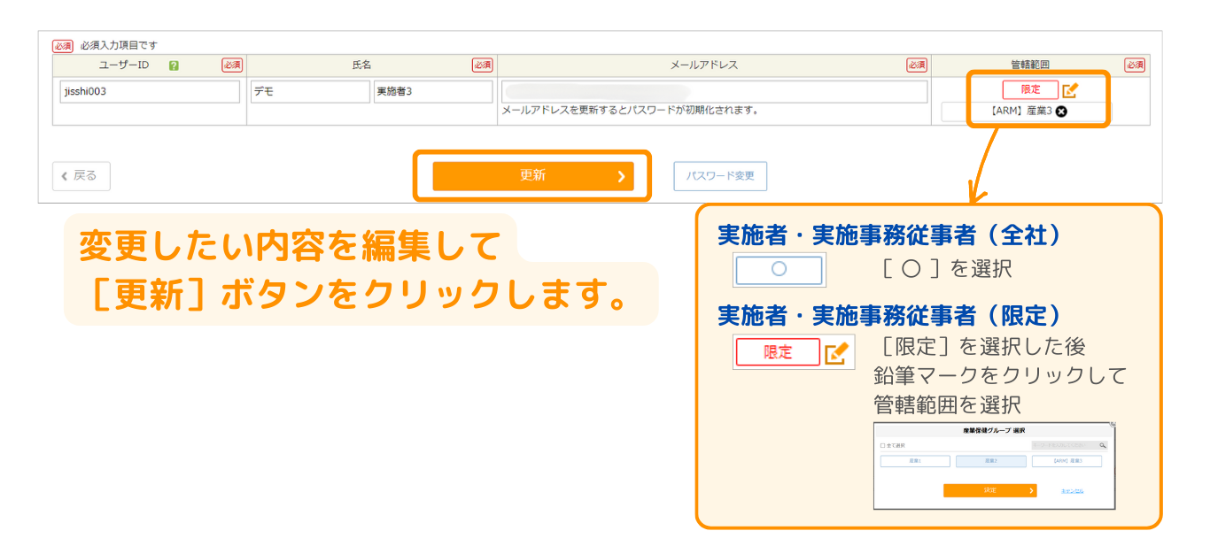This screenshot has height=554, width=1210.
Task: Click the pencil icon in the 限定 explanation callout
Action: pyautogui.click(x=836, y=352)
